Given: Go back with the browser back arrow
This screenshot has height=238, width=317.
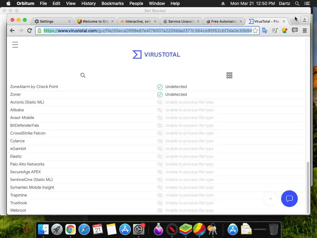Looking at the screenshot, I should pos(12,31).
